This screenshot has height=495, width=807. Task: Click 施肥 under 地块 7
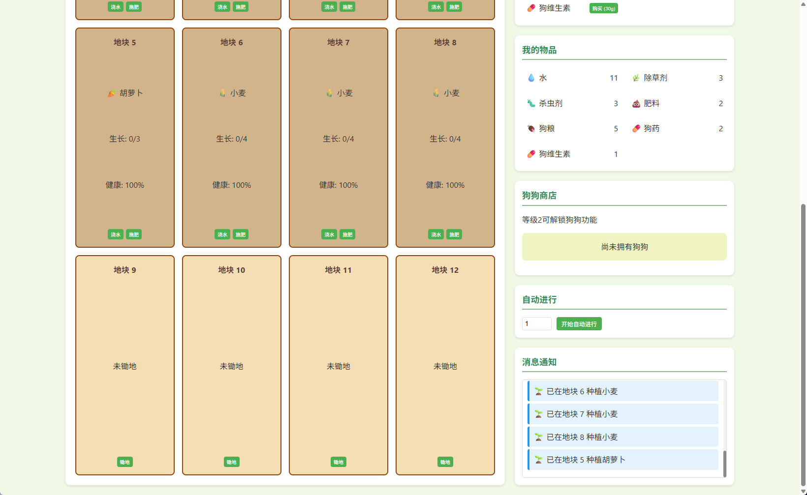click(347, 234)
